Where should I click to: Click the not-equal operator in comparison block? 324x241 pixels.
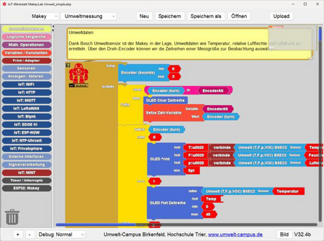coord(189,90)
